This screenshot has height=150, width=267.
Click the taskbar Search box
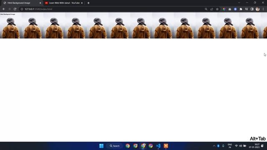115,146
